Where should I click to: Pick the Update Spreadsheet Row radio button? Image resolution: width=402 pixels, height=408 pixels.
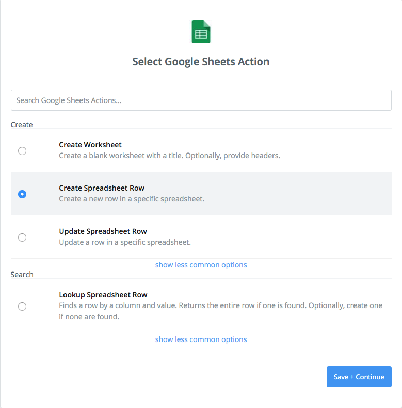[x=22, y=237]
